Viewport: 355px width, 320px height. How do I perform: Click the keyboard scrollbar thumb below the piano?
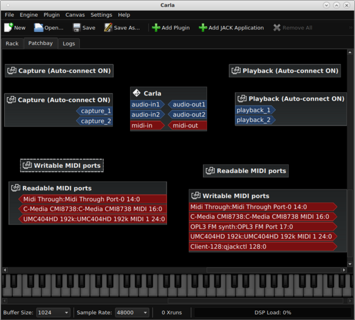click(255, 301)
